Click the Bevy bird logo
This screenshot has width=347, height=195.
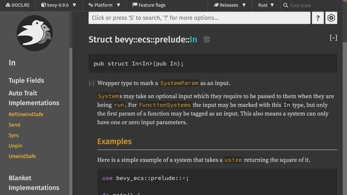pyautogui.click(x=35, y=33)
